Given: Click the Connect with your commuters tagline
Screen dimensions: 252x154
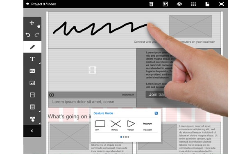Looking at the screenshot, I should (x=175, y=42).
